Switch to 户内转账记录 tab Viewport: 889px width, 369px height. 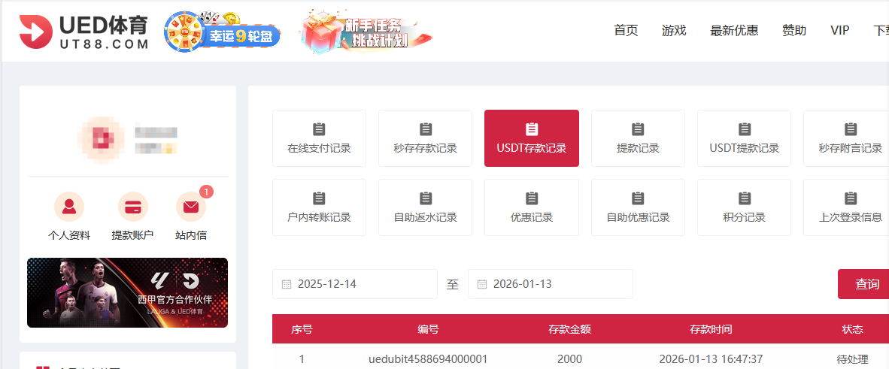319,207
